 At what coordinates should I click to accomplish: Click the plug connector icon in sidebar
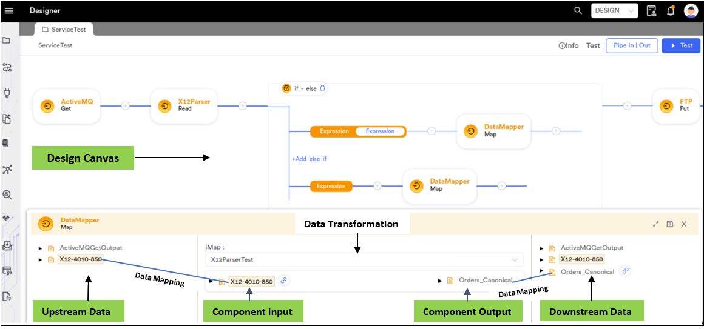pos(7,93)
